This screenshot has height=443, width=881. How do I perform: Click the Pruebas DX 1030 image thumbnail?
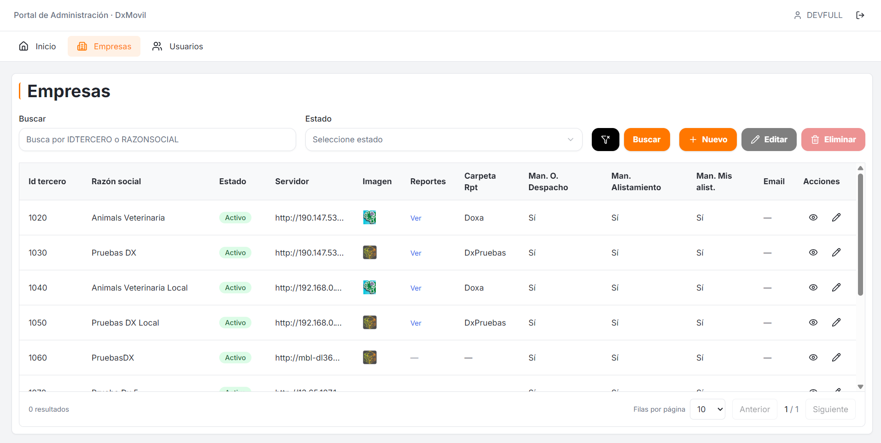pos(370,252)
